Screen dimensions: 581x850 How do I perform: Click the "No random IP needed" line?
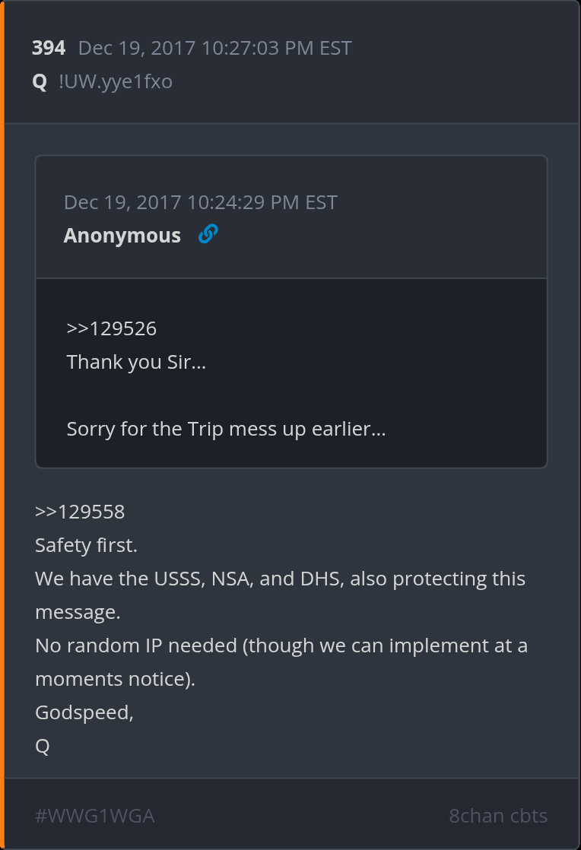click(x=281, y=645)
